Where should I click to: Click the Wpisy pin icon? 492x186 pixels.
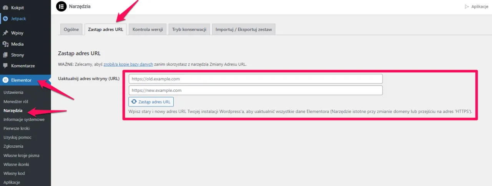click(5, 33)
